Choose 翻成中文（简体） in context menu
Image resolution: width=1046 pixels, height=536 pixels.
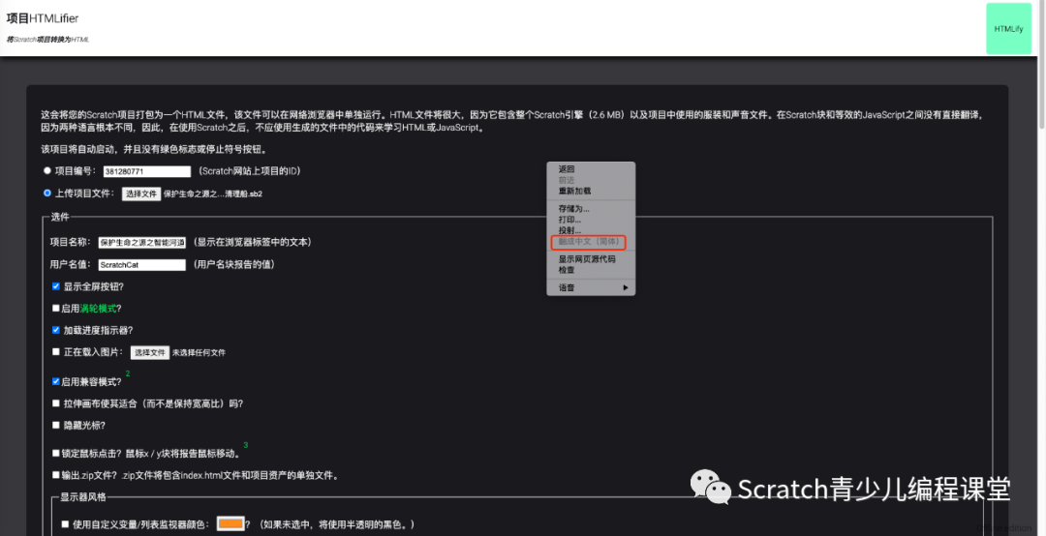point(589,241)
